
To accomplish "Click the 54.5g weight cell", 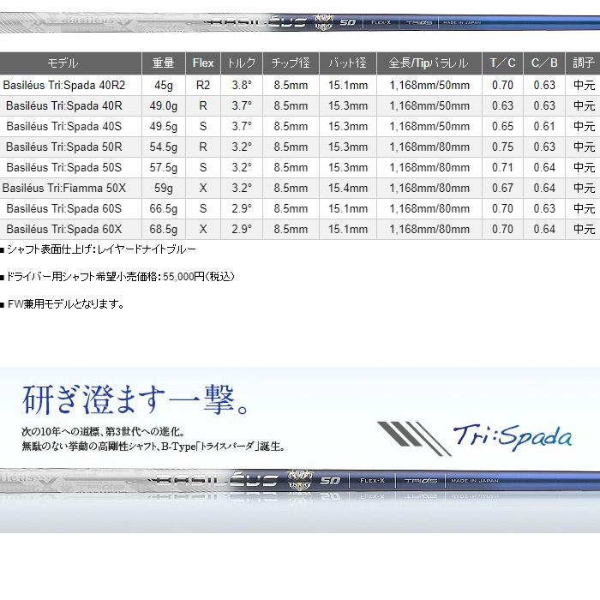I will (x=164, y=147).
